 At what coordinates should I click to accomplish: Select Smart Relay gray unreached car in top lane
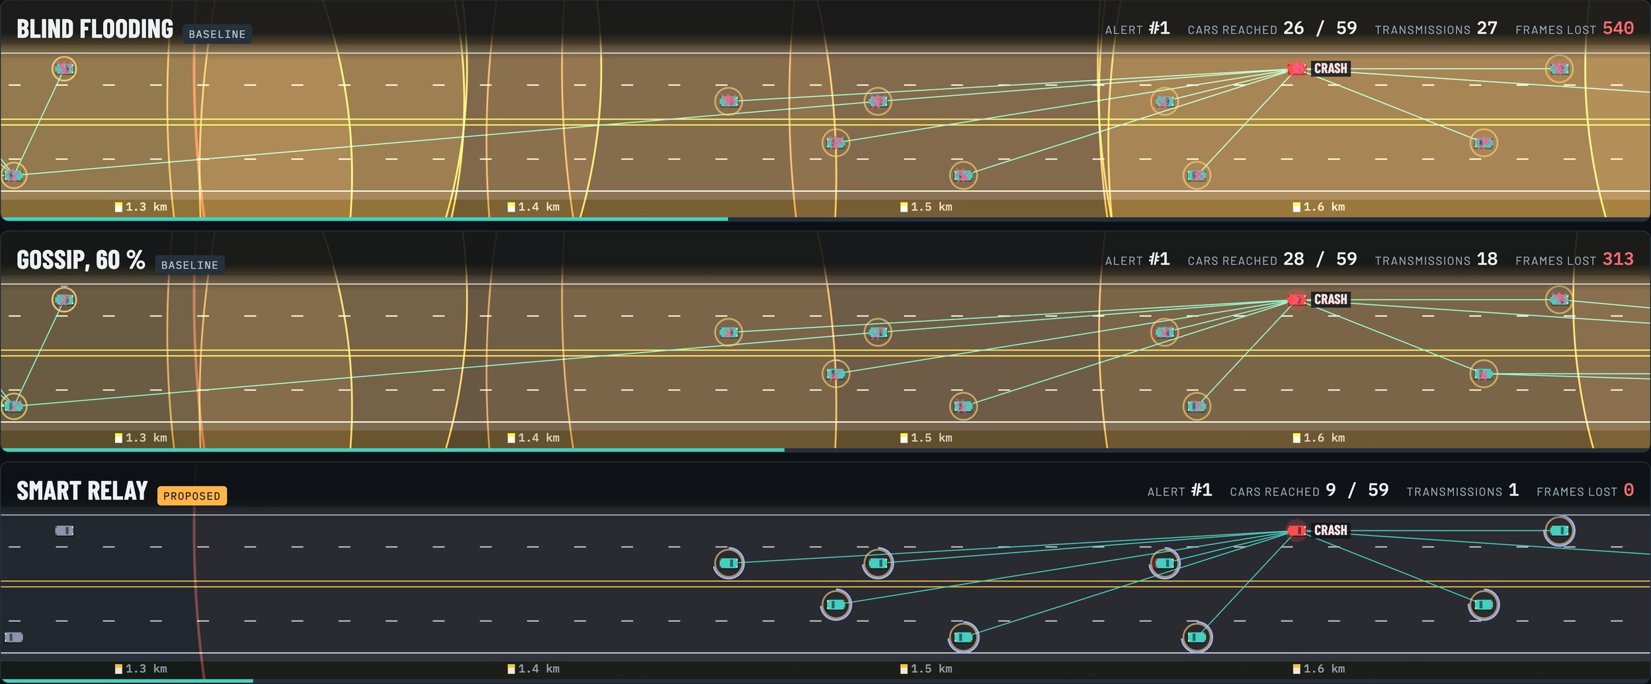point(64,531)
